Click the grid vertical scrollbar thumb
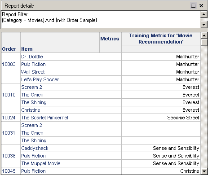 coord(204,43)
